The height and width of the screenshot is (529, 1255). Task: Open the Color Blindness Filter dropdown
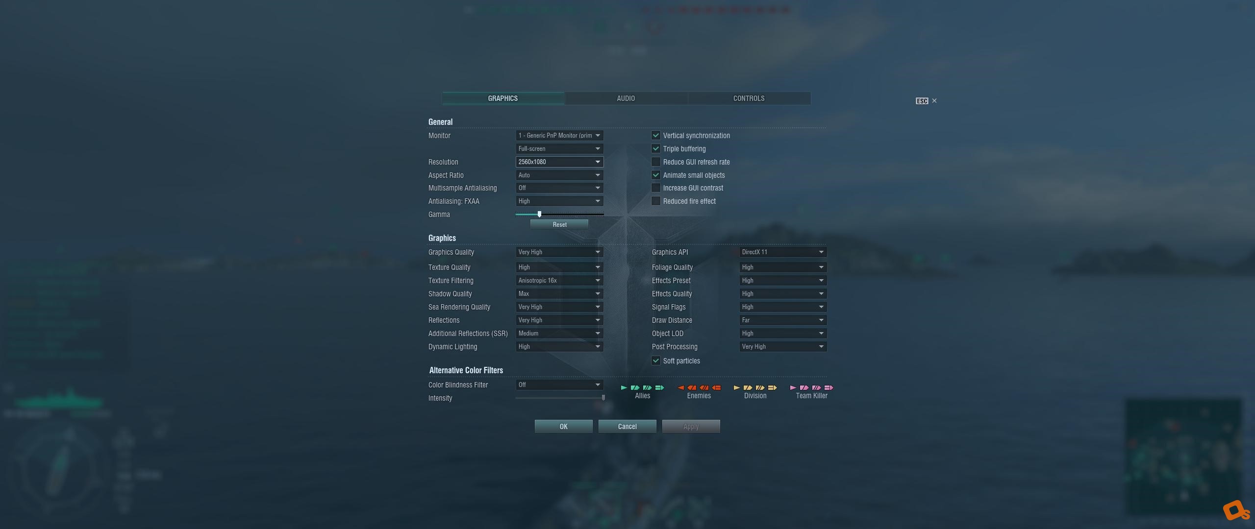(559, 385)
